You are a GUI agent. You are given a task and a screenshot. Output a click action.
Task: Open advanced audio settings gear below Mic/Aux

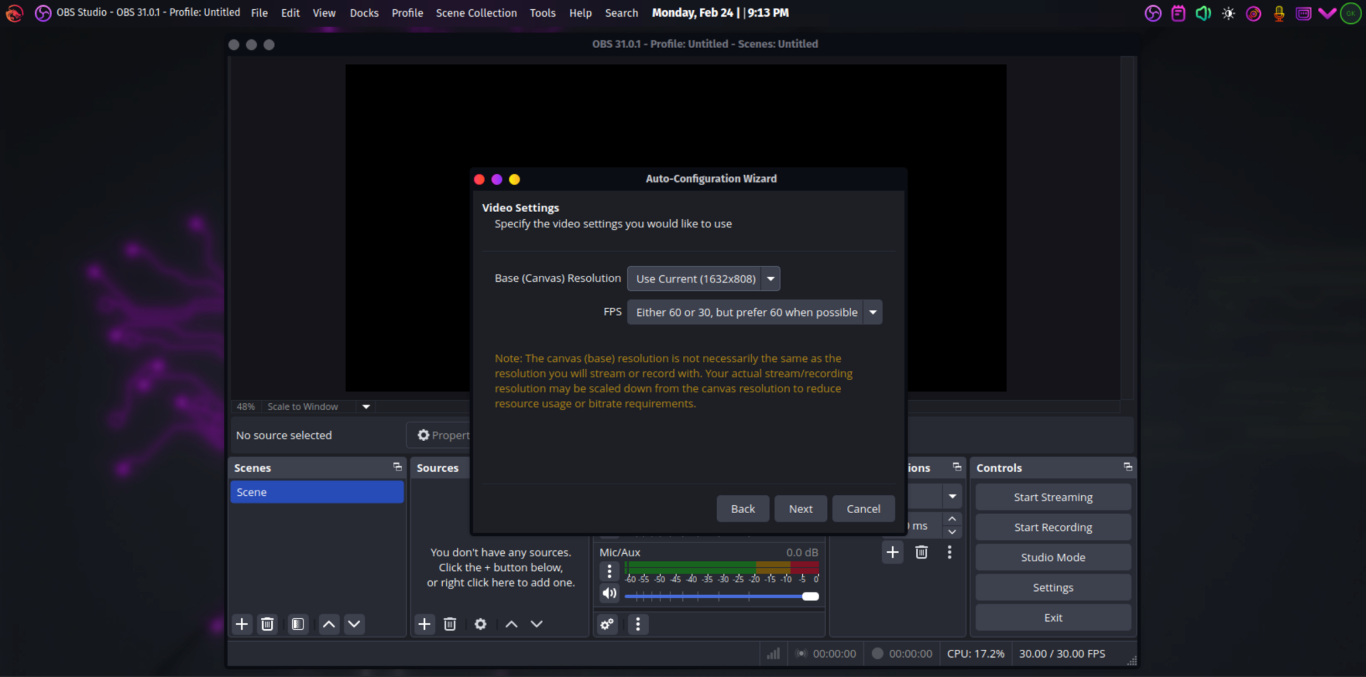pos(606,624)
